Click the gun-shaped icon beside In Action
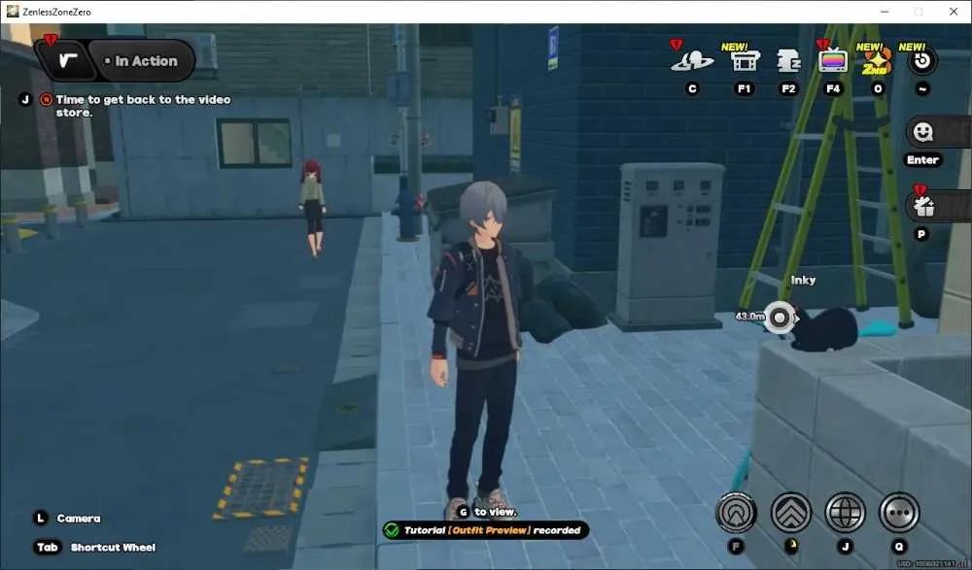 click(66, 61)
